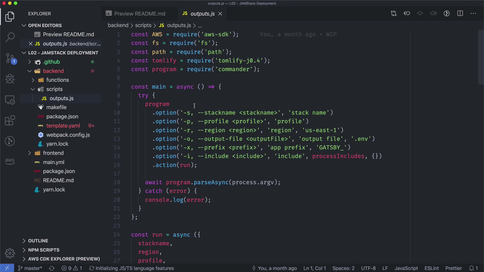Click the compare changes icon in editor toolbar
Viewport: 484px width, 272px height.
394,13
